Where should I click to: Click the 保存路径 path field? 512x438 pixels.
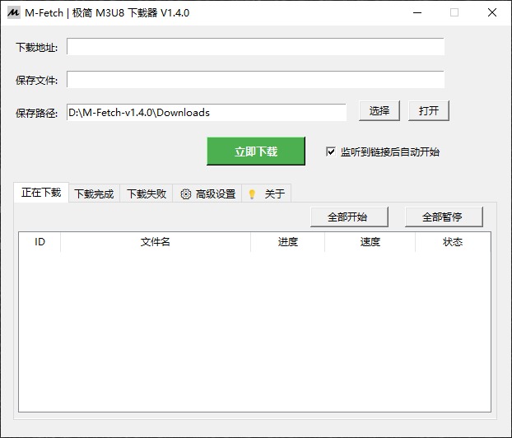coord(207,112)
